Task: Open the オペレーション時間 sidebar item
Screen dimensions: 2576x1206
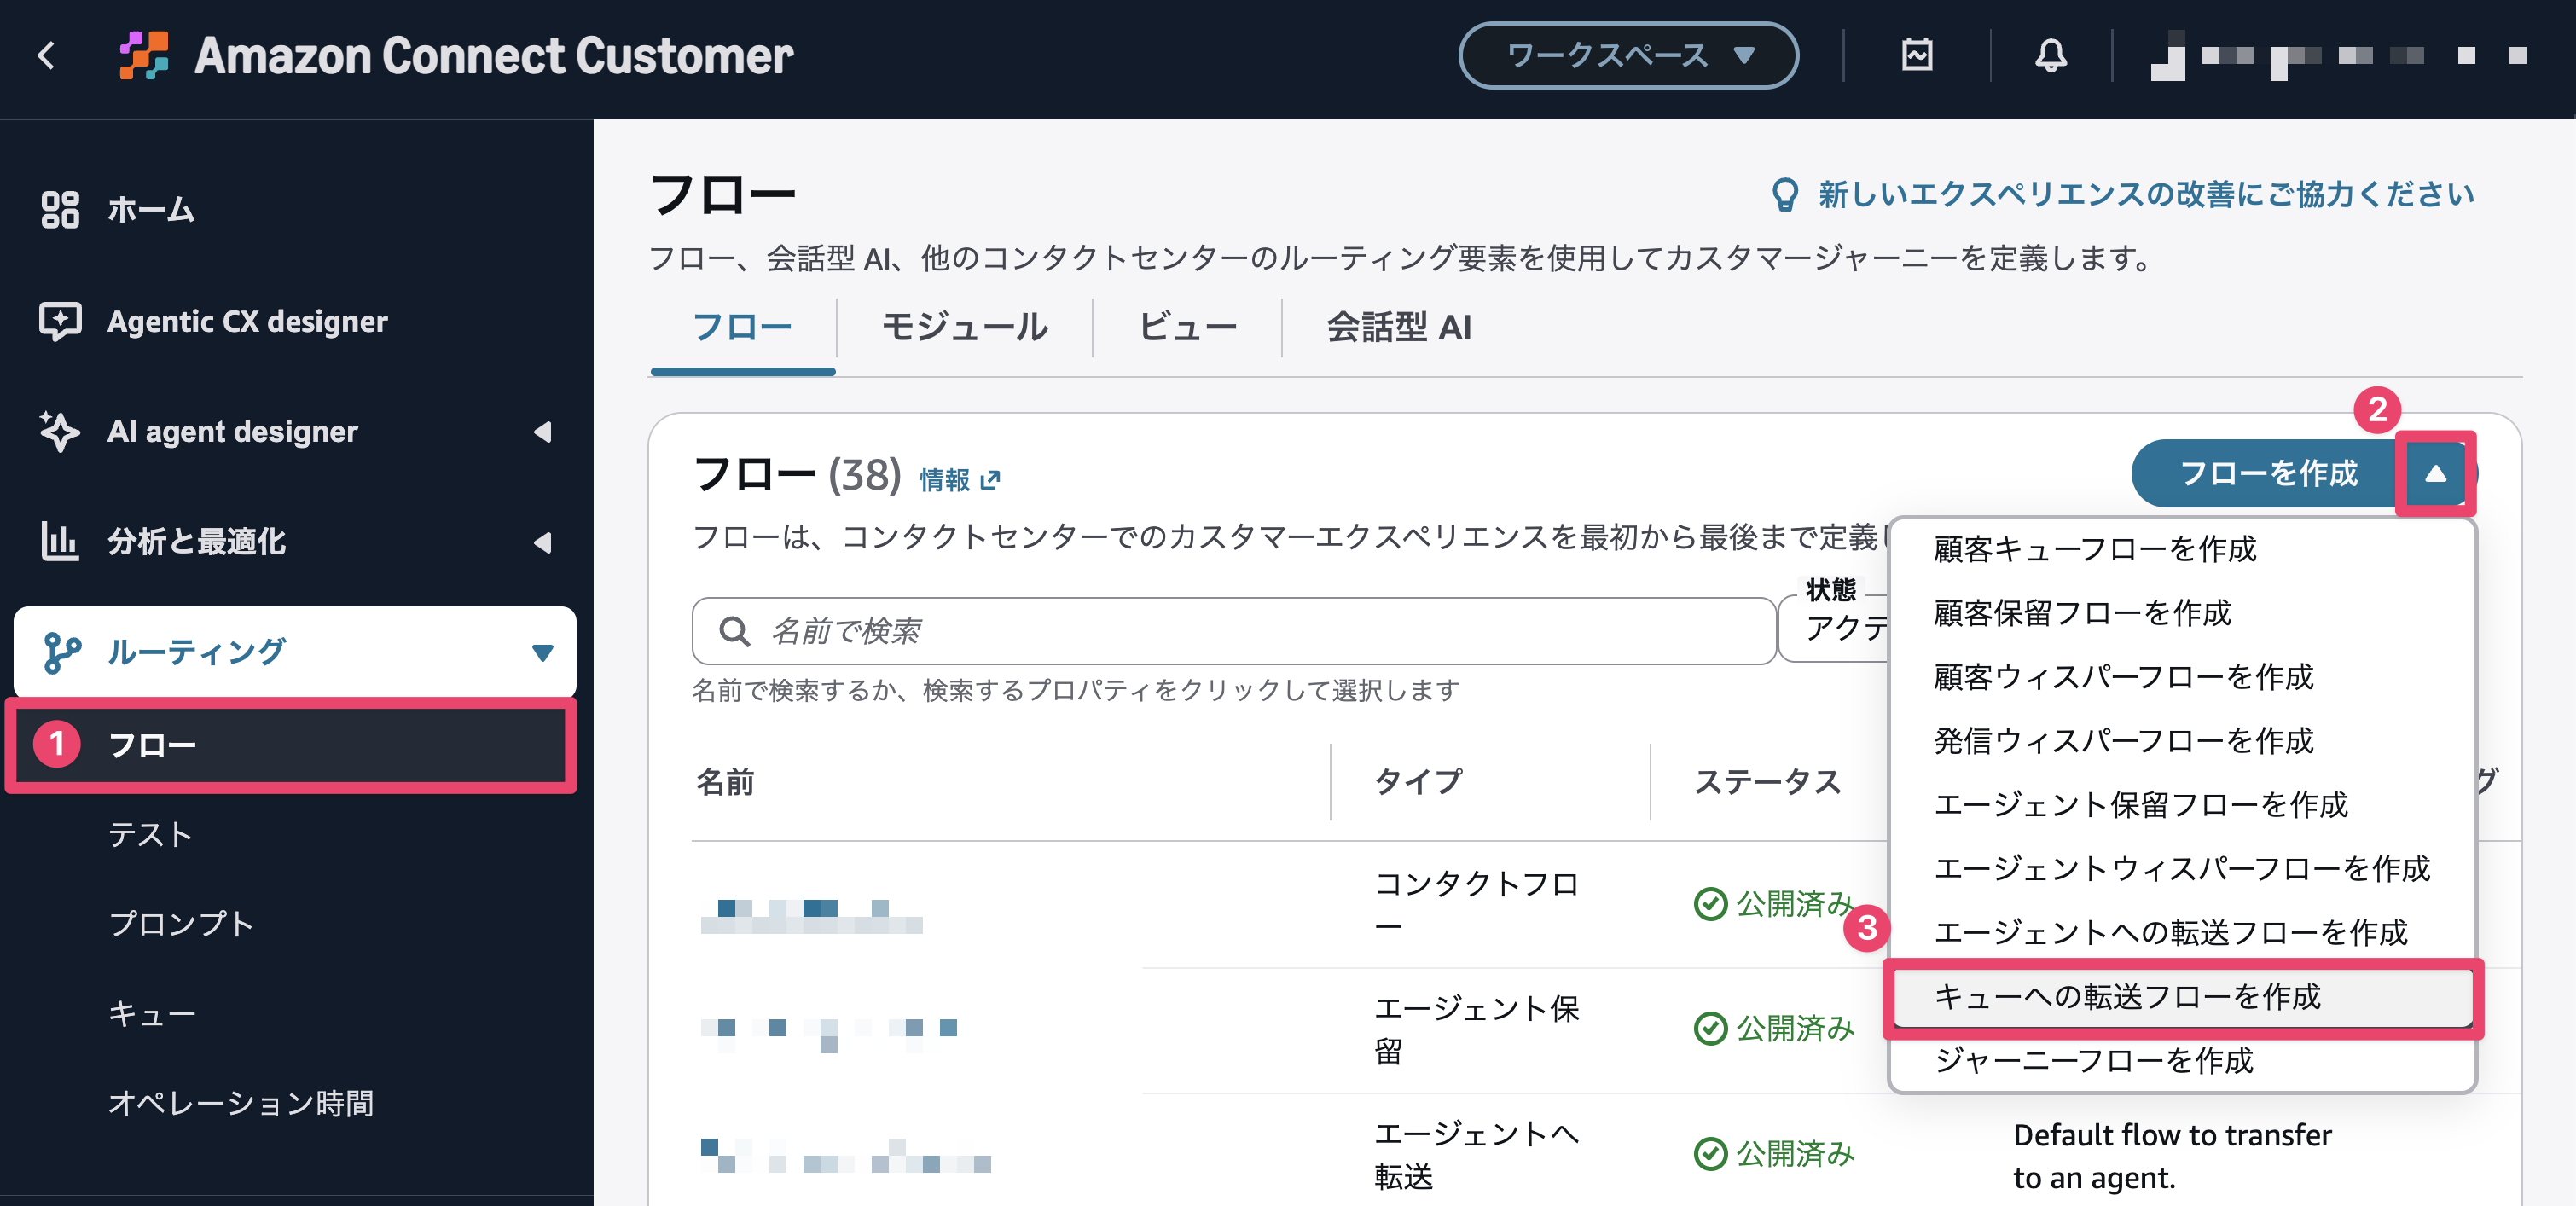Action: (241, 1103)
